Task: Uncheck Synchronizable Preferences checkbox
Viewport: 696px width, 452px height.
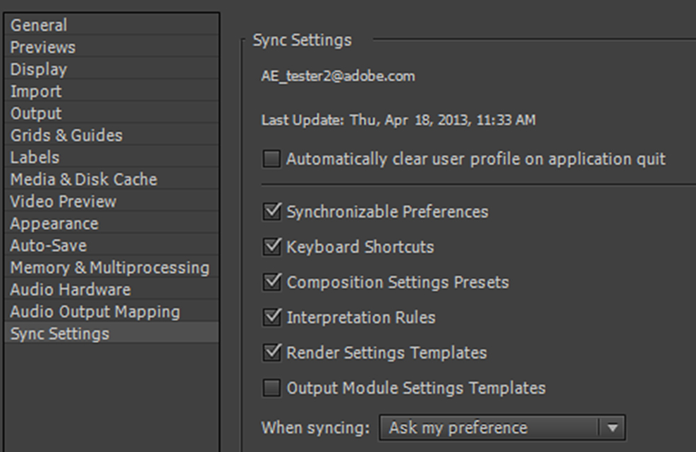Action: click(x=271, y=212)
